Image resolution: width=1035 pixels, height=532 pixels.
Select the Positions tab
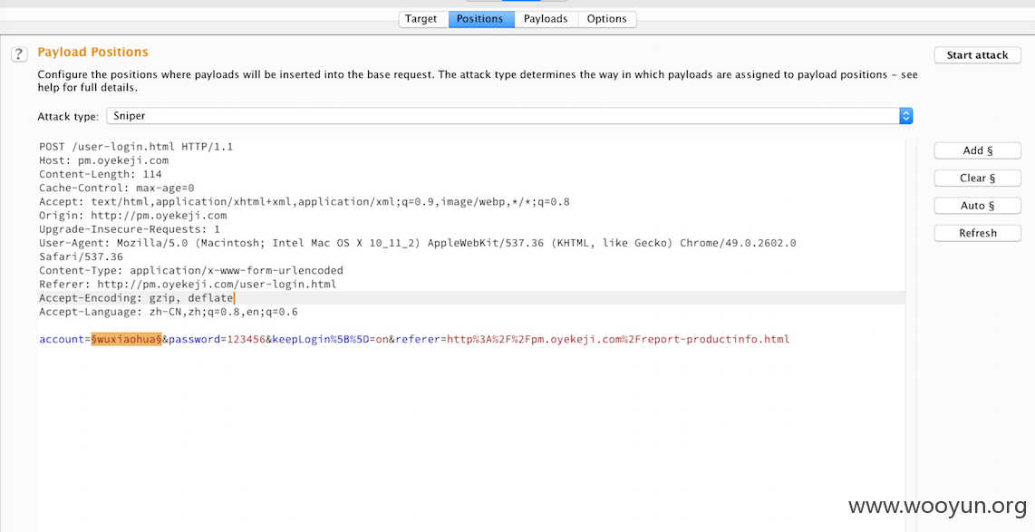479,19
